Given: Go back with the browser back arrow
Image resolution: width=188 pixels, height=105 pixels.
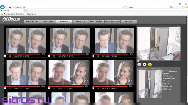Looking at the screenshot, I should click(2, 7).
